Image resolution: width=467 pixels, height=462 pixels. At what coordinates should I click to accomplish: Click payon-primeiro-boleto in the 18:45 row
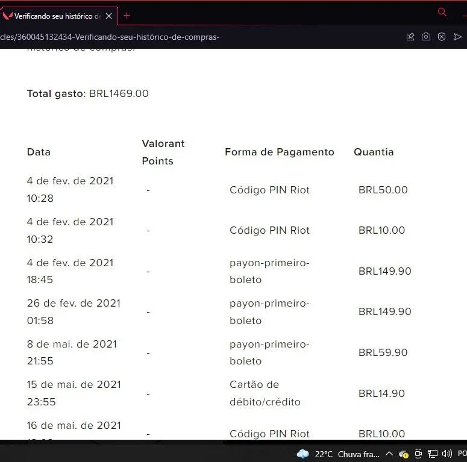[269, 271]
